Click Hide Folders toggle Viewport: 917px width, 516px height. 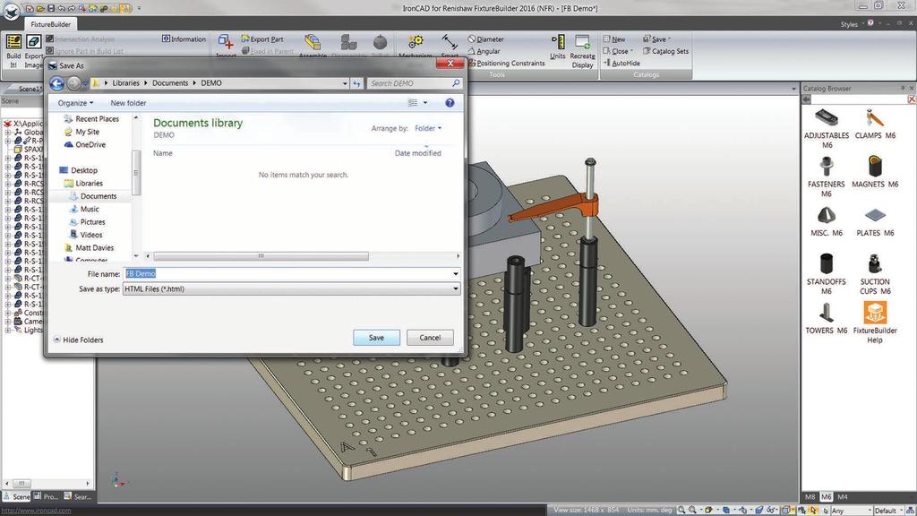(79, 340)
